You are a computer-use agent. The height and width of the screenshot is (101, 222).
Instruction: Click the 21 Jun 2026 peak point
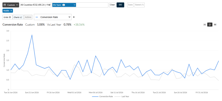32,35
